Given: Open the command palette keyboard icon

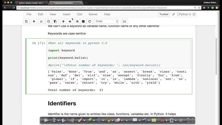Looking at the screenshot, I should click(x=124, y=22).
